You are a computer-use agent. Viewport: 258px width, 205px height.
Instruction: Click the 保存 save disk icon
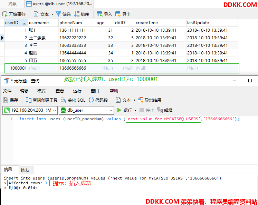[6, 100]
